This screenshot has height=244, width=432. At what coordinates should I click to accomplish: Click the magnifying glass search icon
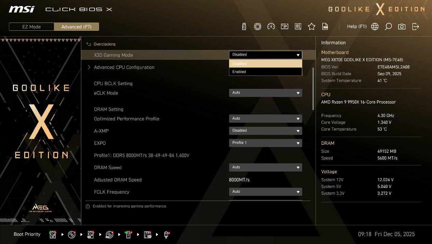pyautogui.click(x=388, y=27)
